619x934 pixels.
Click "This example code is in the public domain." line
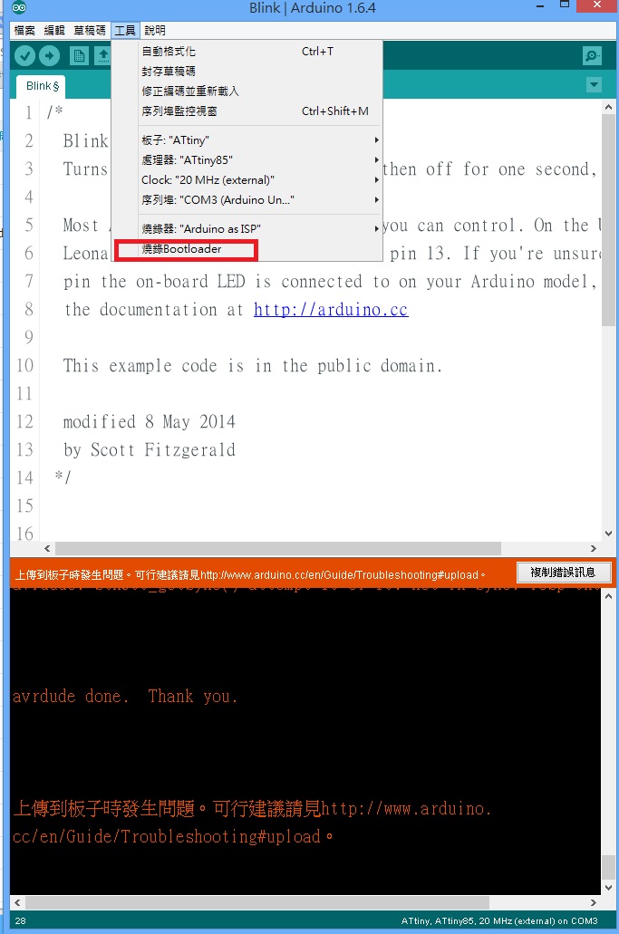click(253, 366)
